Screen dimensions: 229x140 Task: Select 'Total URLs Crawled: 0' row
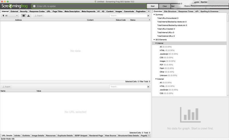(x=166, y=29)
